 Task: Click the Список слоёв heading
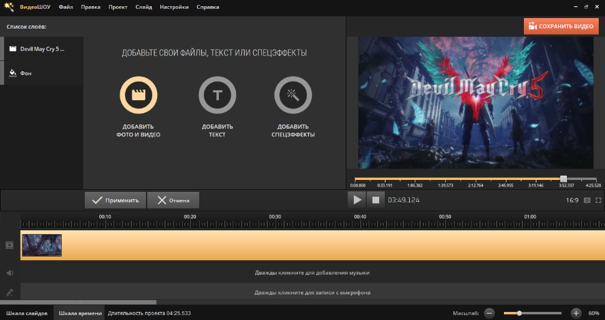tap(26, 27)
